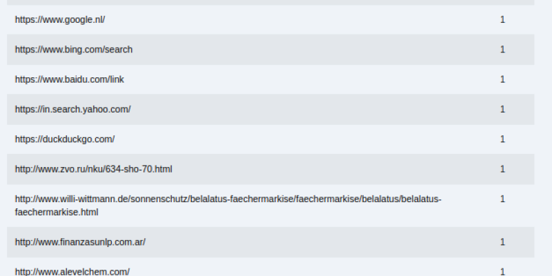Click the in.search.yahoo.com referrer URL

pos(73,110)
